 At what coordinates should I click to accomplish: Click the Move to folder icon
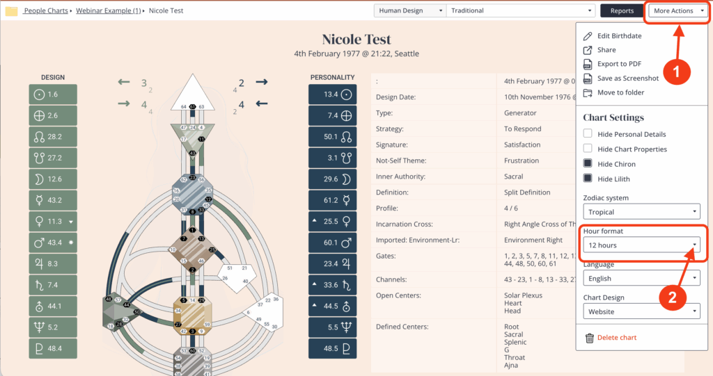[x=588, y=92]
